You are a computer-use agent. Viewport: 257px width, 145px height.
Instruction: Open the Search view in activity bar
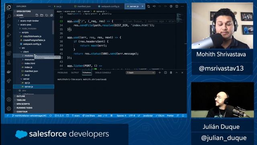point(9,17)
